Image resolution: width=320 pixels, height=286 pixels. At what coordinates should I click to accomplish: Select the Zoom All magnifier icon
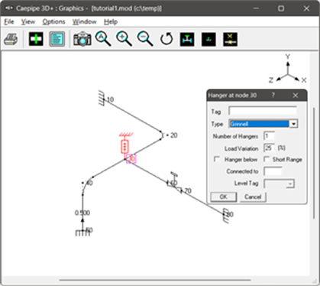pyautogui.click(x=103, y=39)
